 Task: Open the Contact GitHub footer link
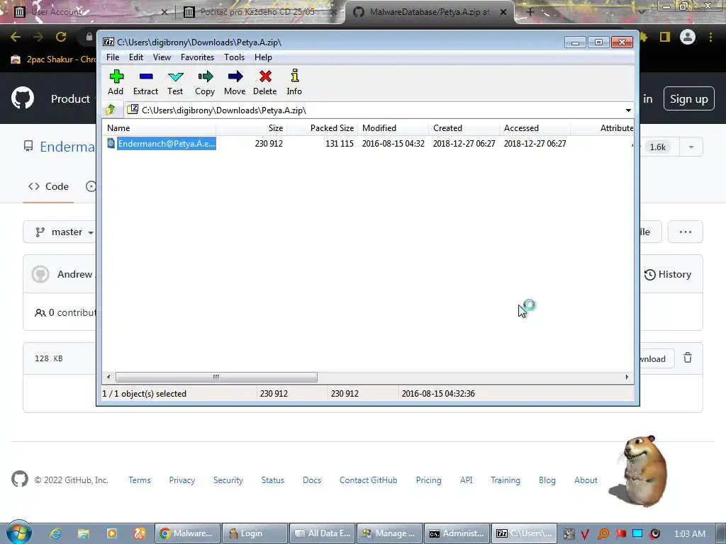coord(368,480)
